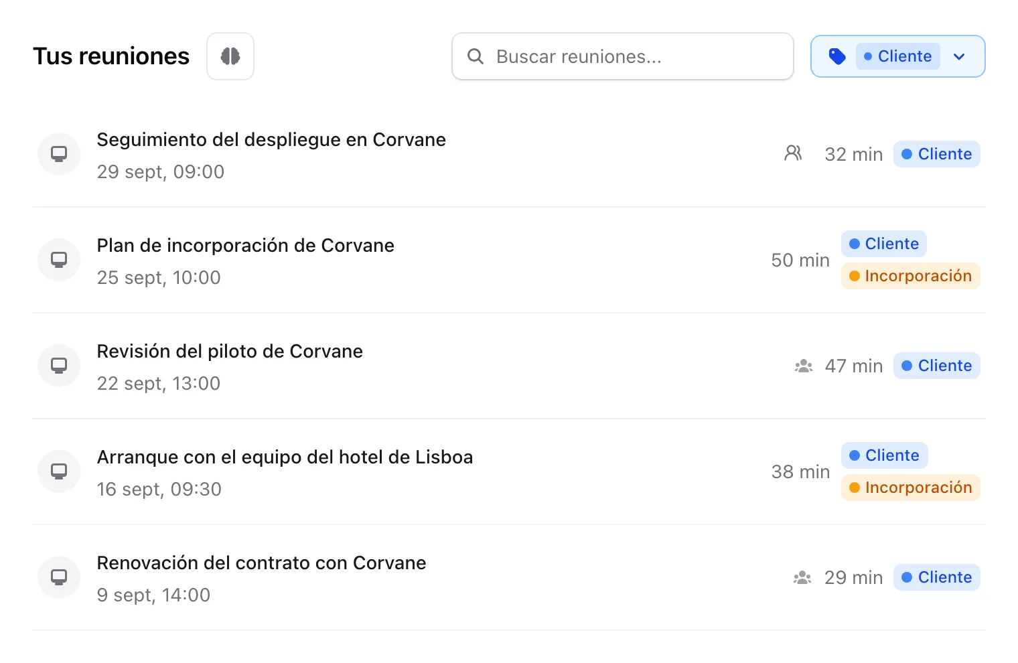Expand the tag filter dropdown chevron
Screen dimensions: 1018x663
click(959, 56)
